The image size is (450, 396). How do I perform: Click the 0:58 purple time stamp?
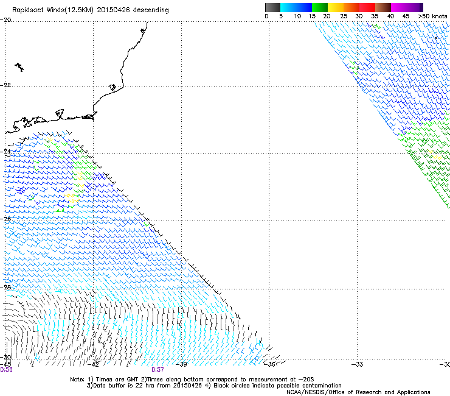6,370
